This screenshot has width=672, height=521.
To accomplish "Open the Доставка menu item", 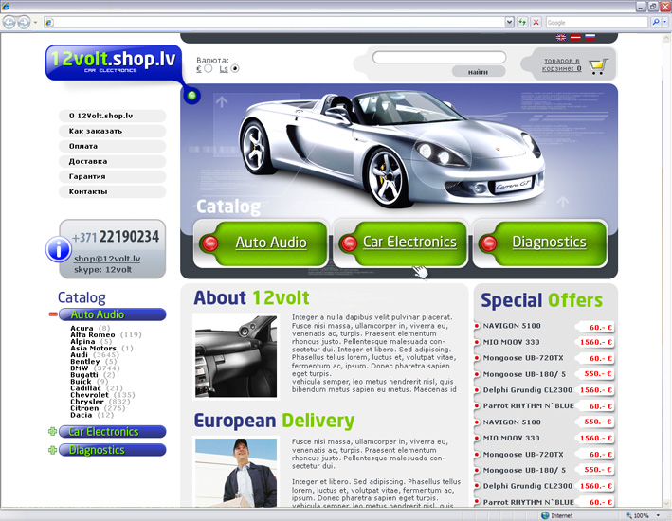I will click(112, 162).
